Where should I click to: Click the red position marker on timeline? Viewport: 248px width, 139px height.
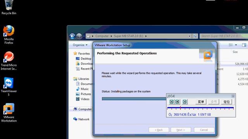click(x=180, y=108)
